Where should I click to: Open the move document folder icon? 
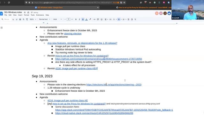tap(28, 12)
